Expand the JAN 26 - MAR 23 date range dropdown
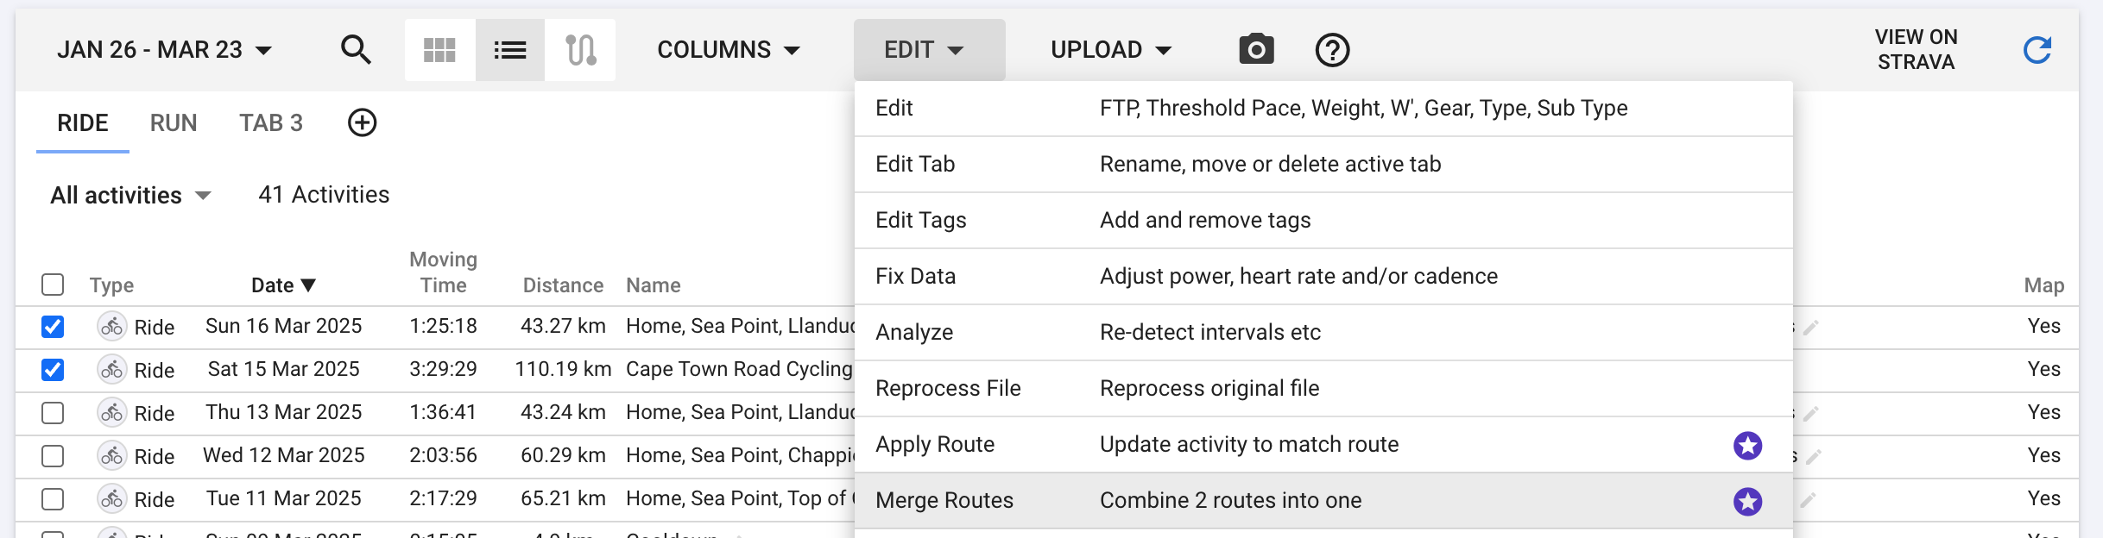Image resolution: width=2103 pixels, height=538 pixels. tap(165, 50)
